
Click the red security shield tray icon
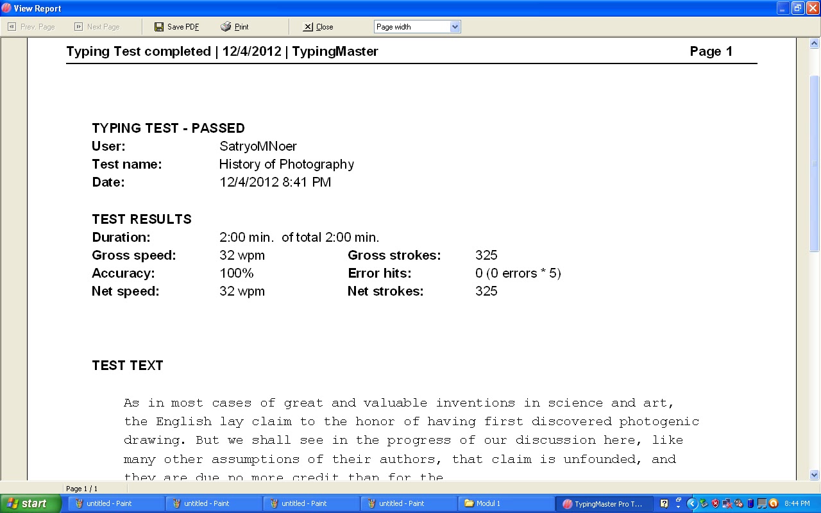coord(715,503)
